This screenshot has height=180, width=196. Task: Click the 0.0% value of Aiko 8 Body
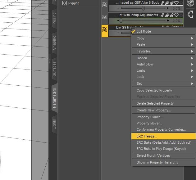click(176, 8)
